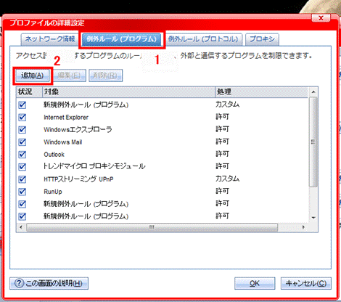341x302 pixels.
Task: Select the RunUp rule name
Action: click(x=53, y=192)
